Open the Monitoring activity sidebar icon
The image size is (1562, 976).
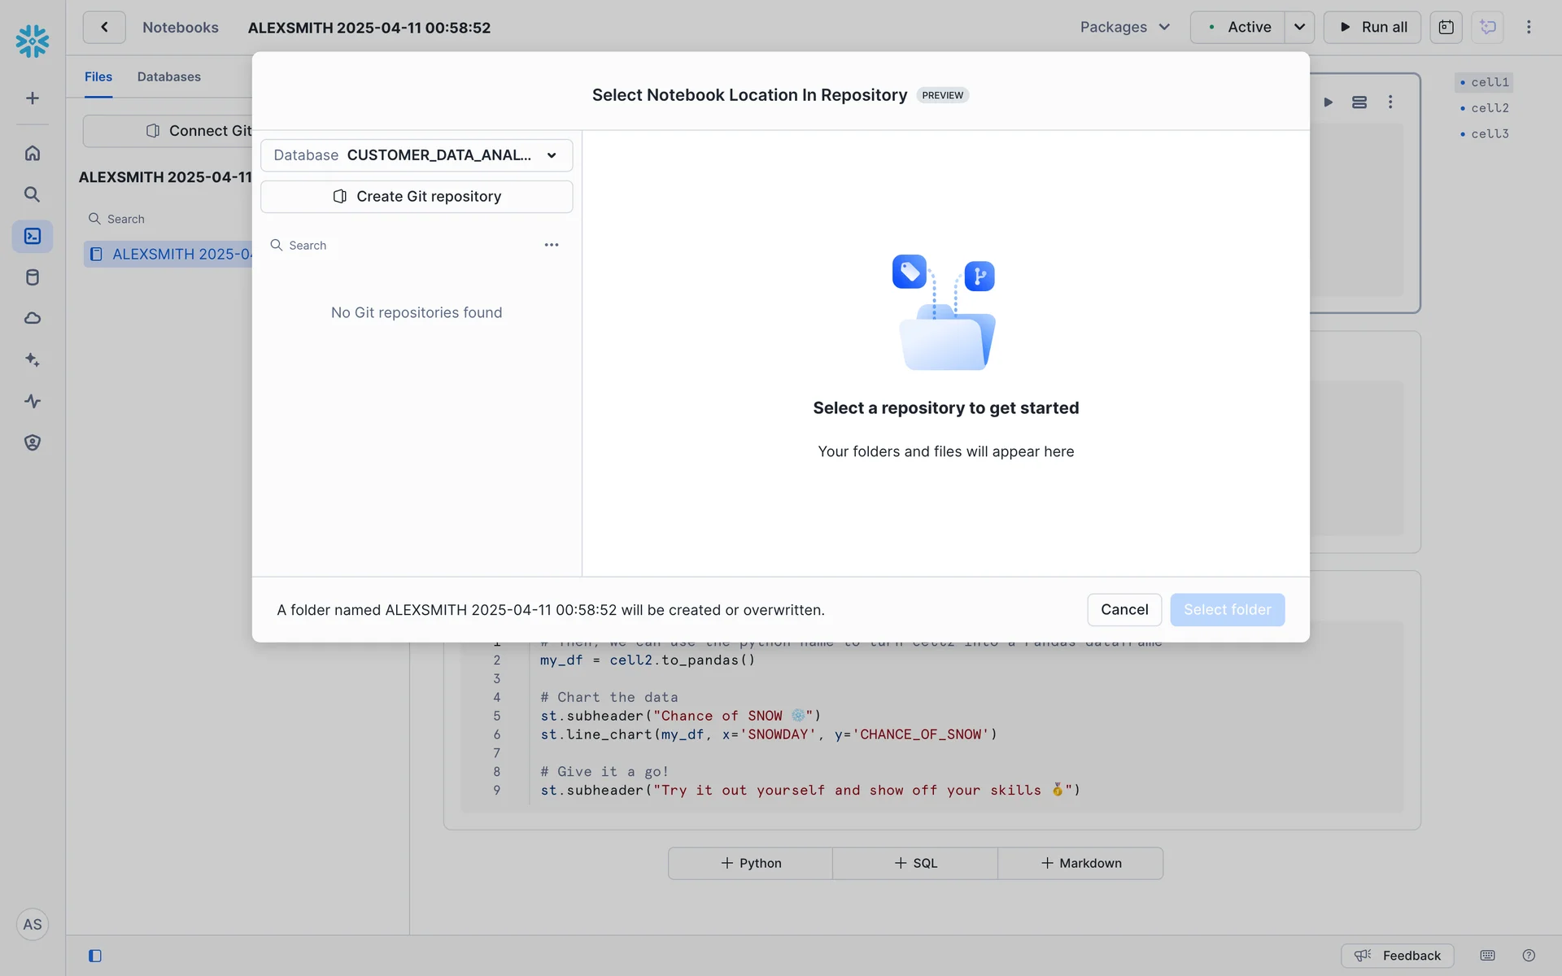point(33,401)
